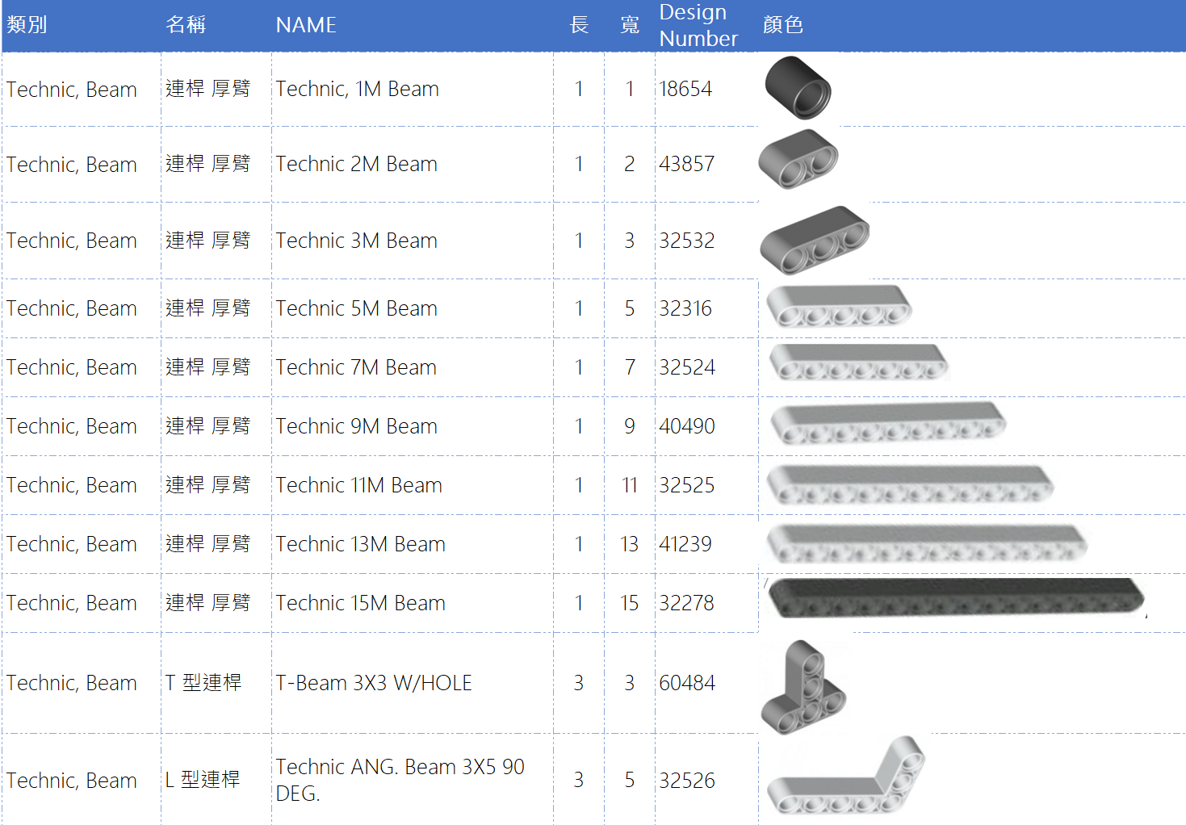The width and height of the screenshot is (1186, 825).
Task: Click the 3M Beam part image
Action: point(815,240)
